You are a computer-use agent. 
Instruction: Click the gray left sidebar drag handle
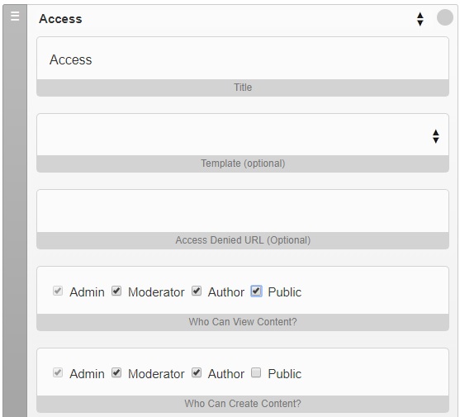15,211
